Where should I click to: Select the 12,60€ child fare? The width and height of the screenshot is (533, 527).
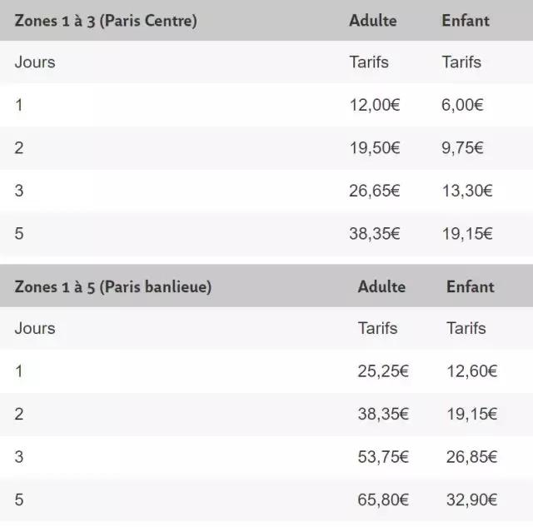coord(471,372)
